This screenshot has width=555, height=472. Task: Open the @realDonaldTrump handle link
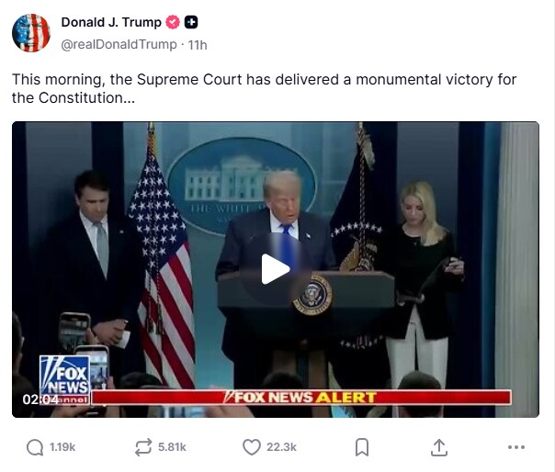click(x=119, y=45)
